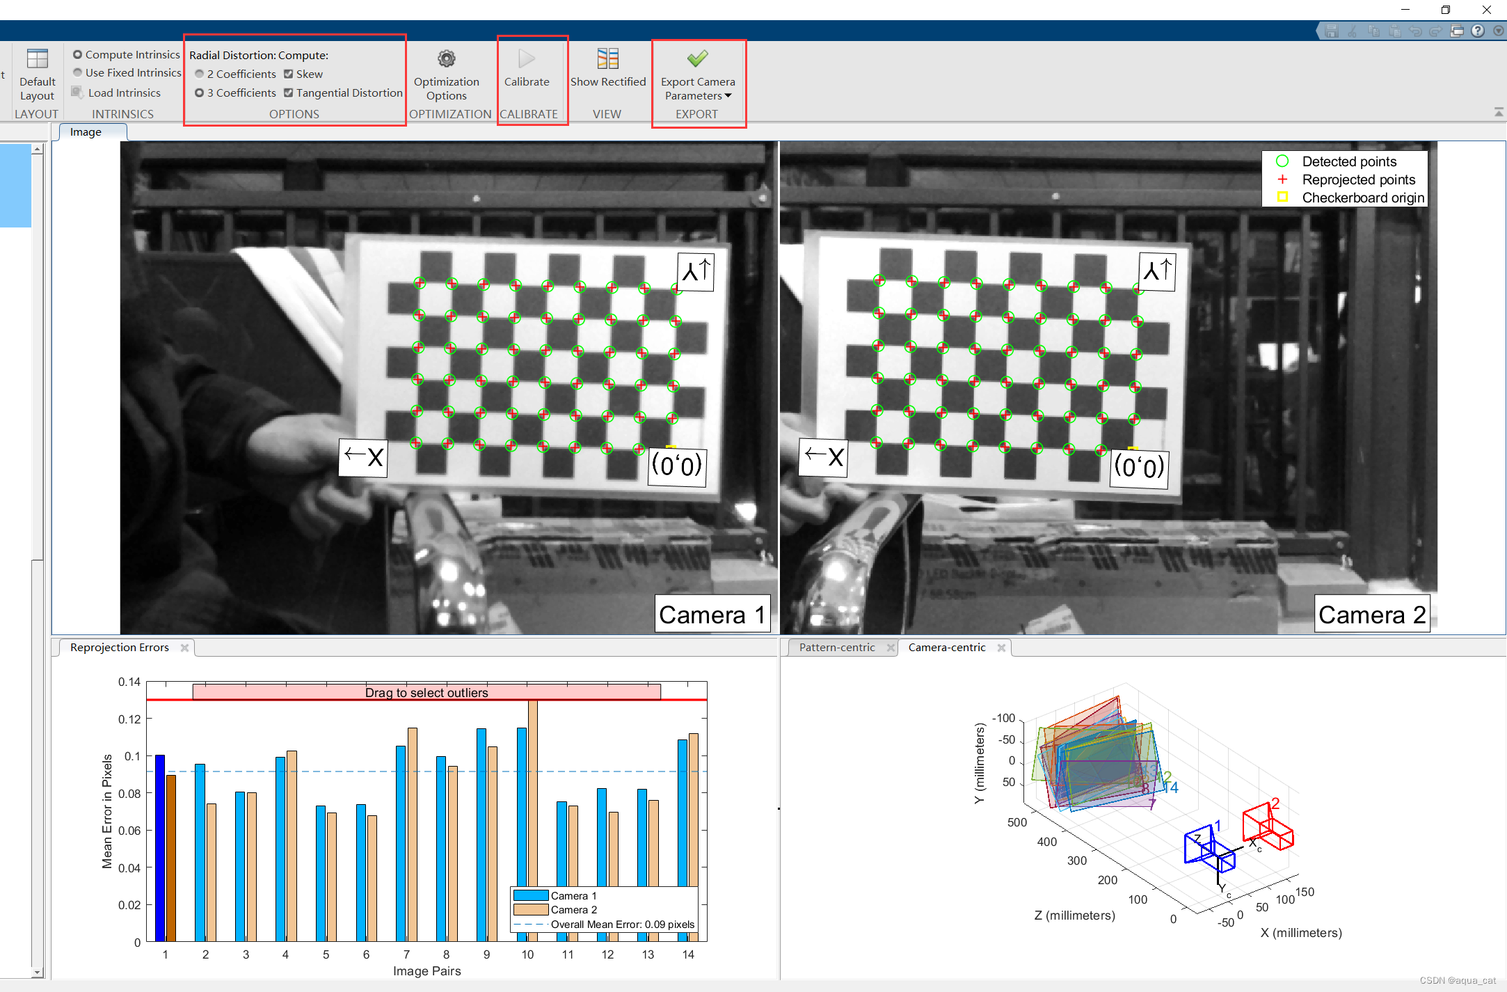Run the Calibrate play button
Viewport: 1507px width, 992px height.
pos(527,59)
